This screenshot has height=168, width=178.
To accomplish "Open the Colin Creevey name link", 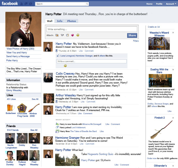I will (65, 74).
